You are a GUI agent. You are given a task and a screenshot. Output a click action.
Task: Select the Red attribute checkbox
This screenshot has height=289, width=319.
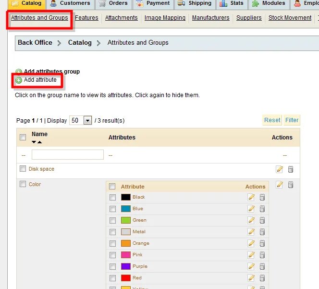click(112, 278)
